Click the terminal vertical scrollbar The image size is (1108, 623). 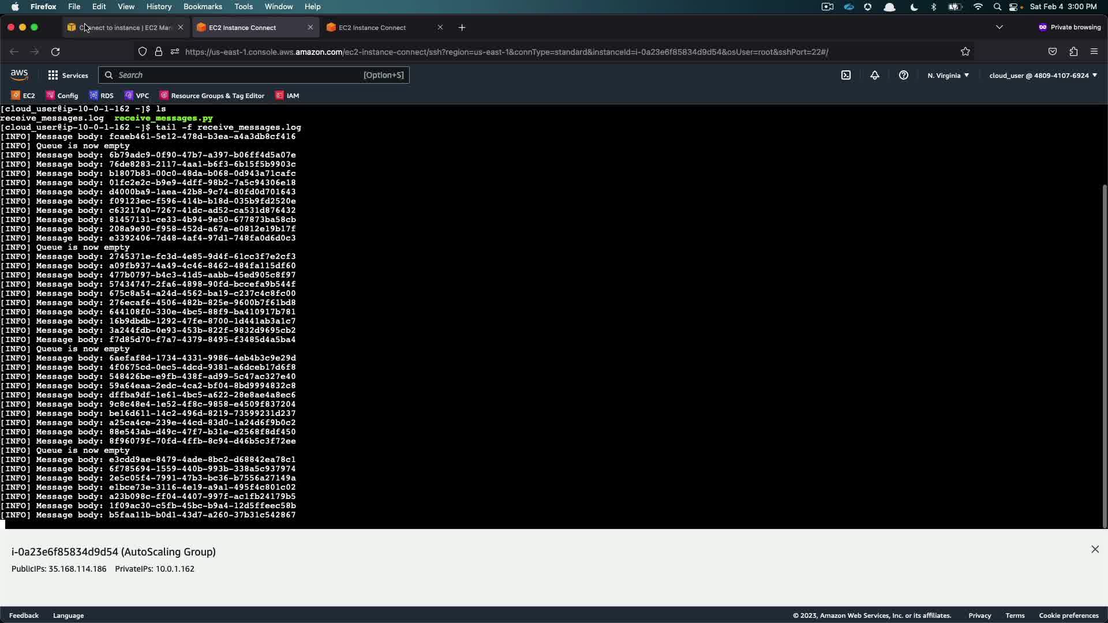pyautogui.click(x=1104, y=346)
